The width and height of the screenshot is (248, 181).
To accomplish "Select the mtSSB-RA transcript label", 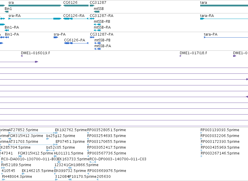I will [102, 27].
